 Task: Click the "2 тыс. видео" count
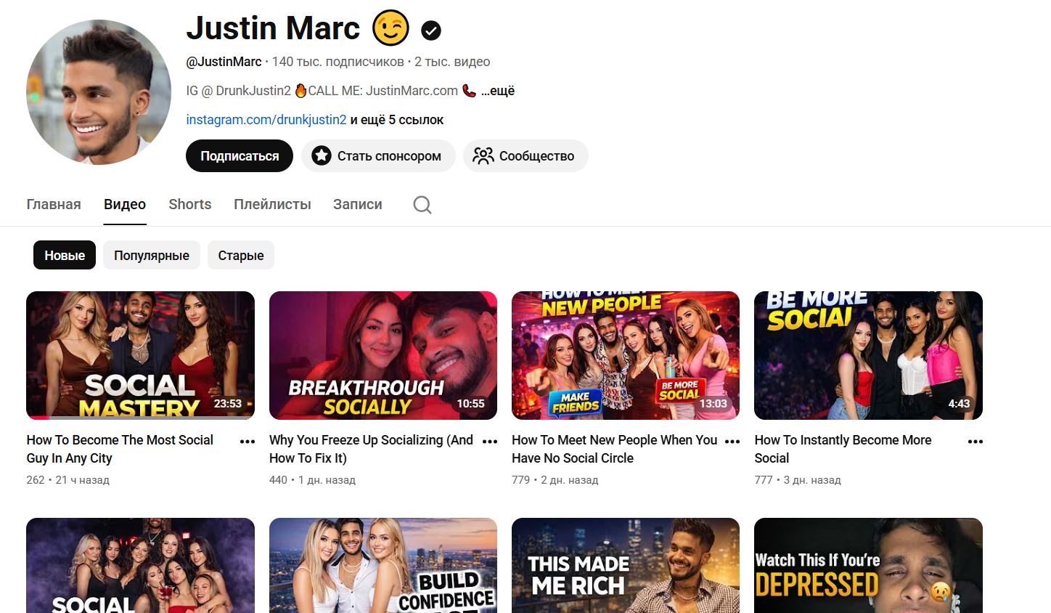452,62
